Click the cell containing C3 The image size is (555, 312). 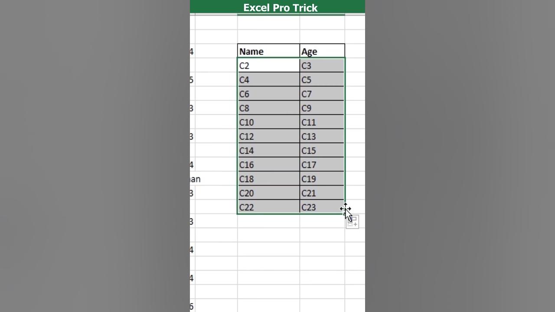coord(322,65)
